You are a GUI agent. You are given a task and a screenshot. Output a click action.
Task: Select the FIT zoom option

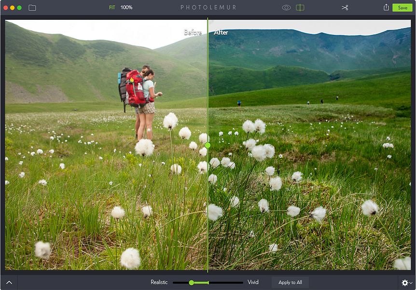[112, 7]
